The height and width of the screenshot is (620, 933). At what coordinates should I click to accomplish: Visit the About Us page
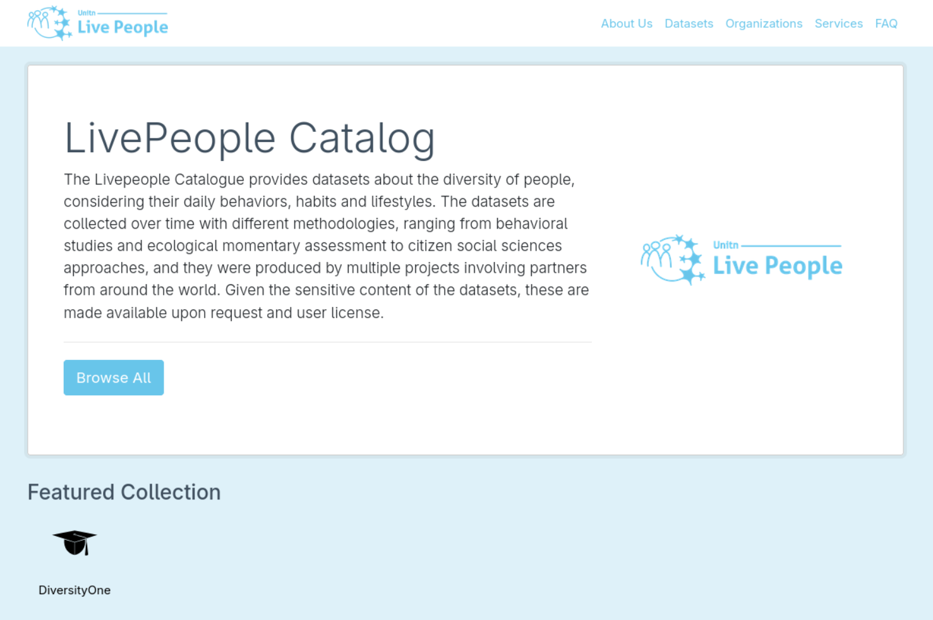[626, 23]
